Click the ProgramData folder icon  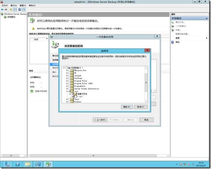tap(72, 86)
